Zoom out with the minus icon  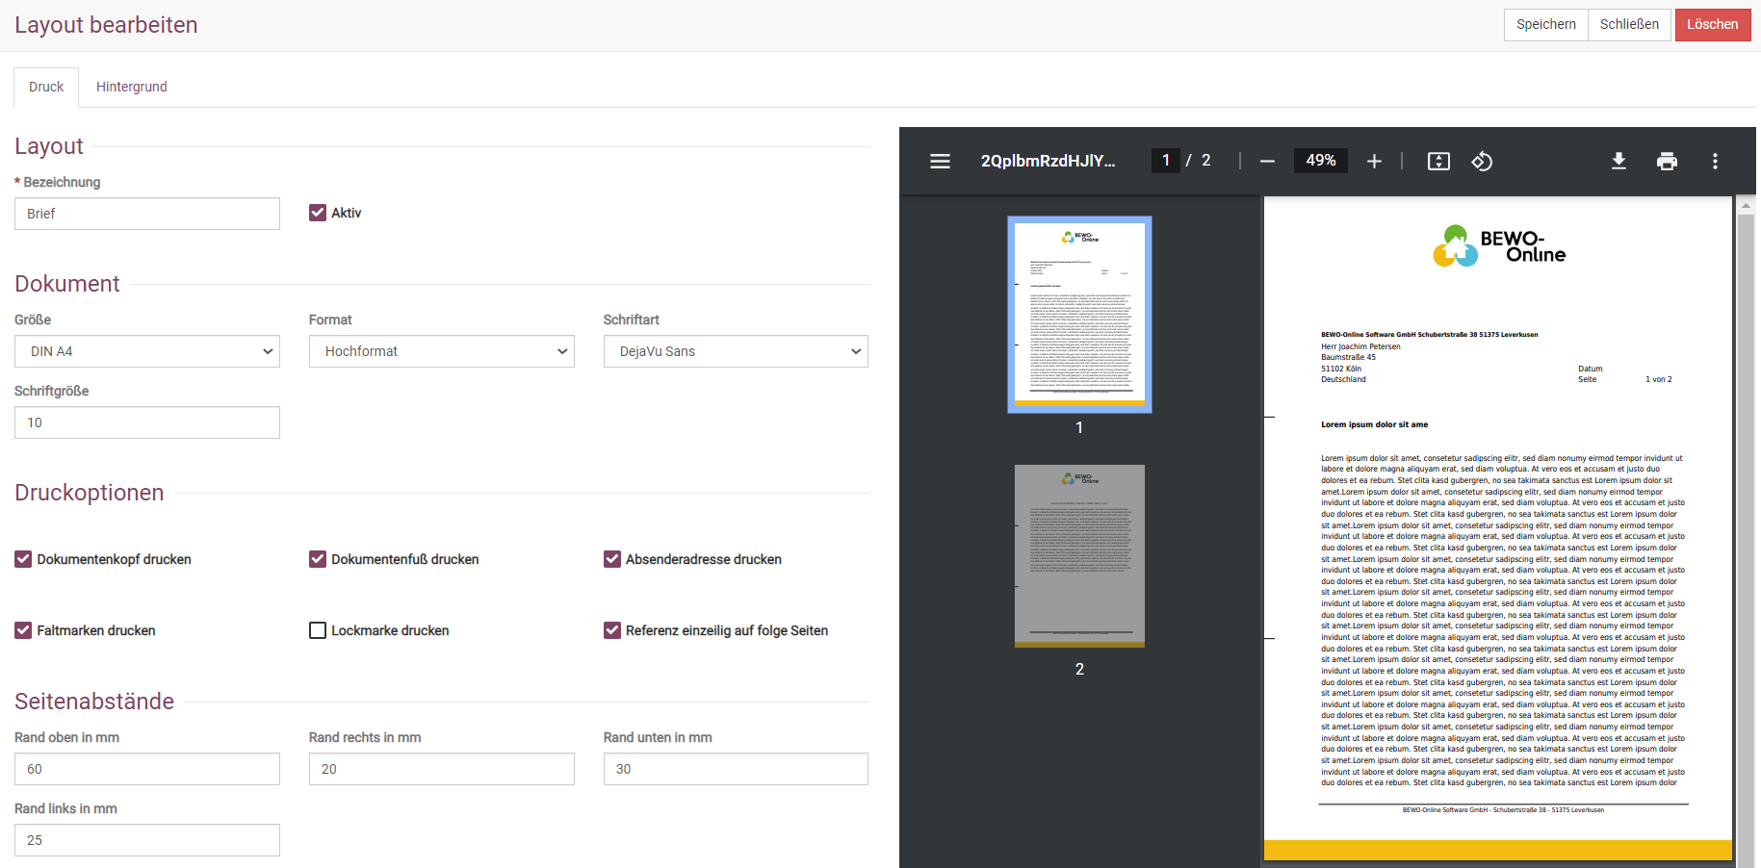(x=1267, y=162)
